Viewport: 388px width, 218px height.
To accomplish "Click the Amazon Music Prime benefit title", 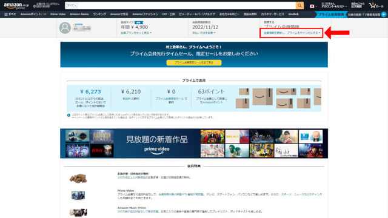I will pos(132,208).
